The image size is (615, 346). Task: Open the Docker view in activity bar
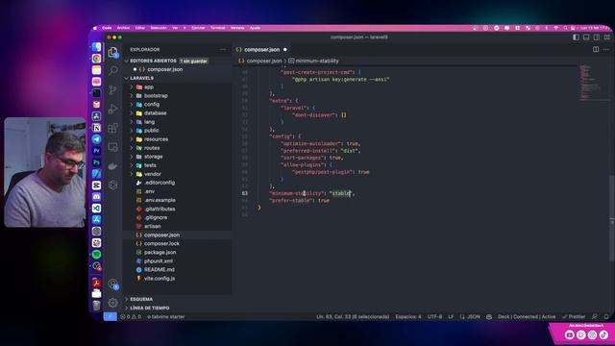[113, 166]
